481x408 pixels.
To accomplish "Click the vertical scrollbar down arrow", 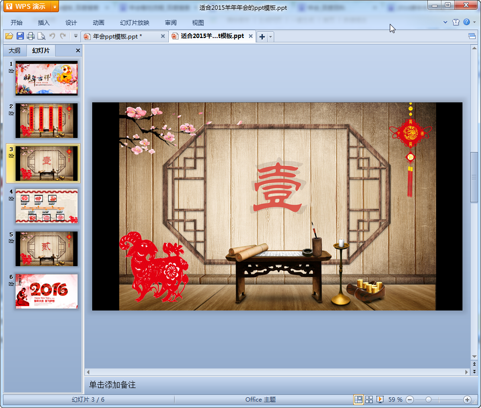I will point(474,356).
